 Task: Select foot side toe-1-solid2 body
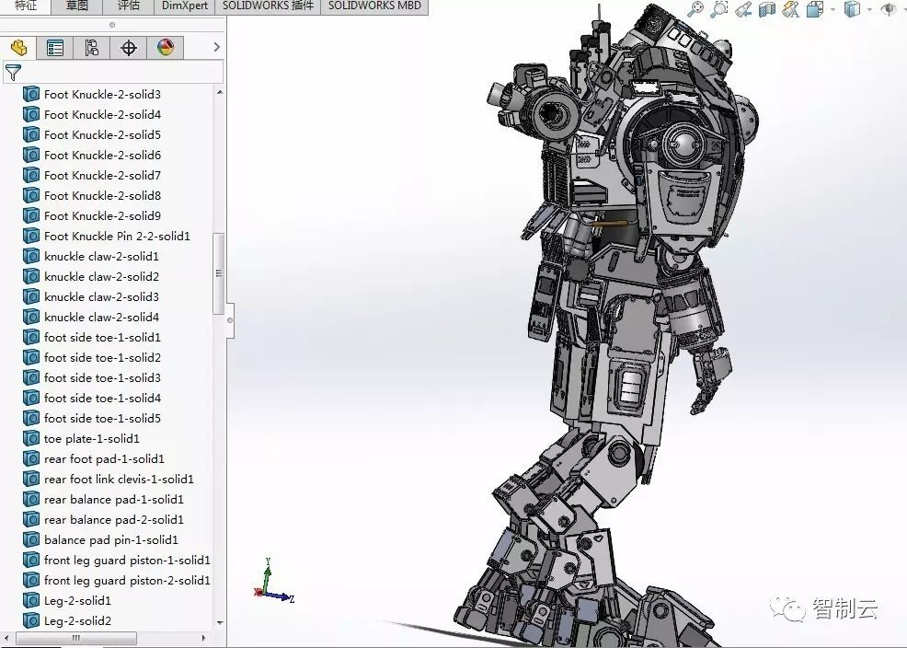102,357
